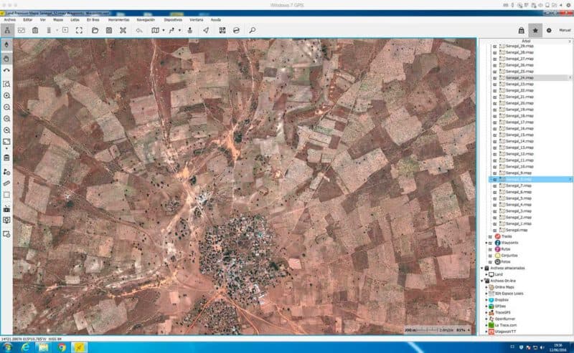Toggle visibility of Senegal_24.rmap
Image resolution: width=574 pixels, height=353 pixels.
[x=495, y=78]
